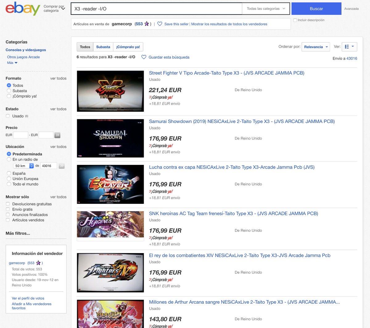Viewport: 370px width, 328px height.
Task: Check Artículos vendidos checkbox
Action: click(8, 220)
